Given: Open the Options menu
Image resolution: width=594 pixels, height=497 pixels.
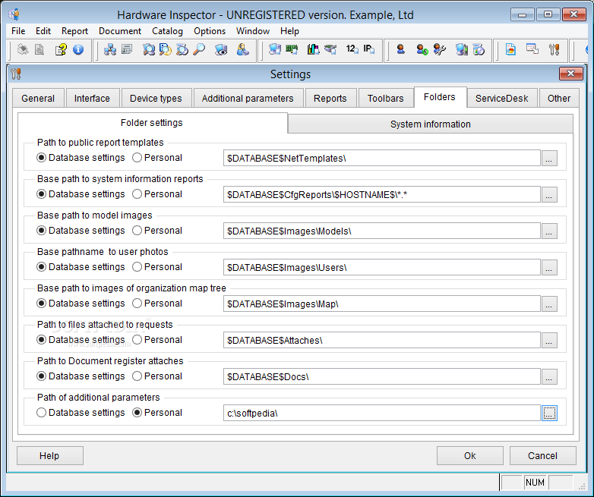Looking at the screenshot, I should click(210, 30).
